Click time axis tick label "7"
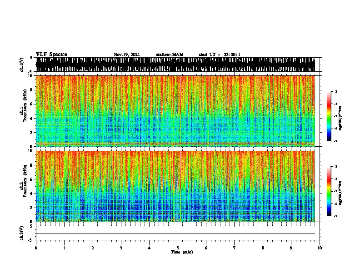The height and width of the screenshot is (278, 360). pyautogui.click(x=235, y=248)
